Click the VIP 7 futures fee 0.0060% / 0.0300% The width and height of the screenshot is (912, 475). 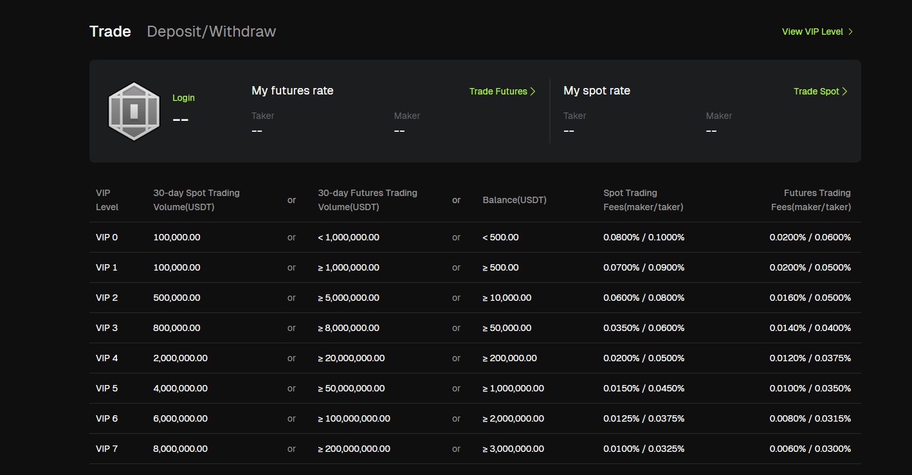pyautogui.click(x=810, y=449)
